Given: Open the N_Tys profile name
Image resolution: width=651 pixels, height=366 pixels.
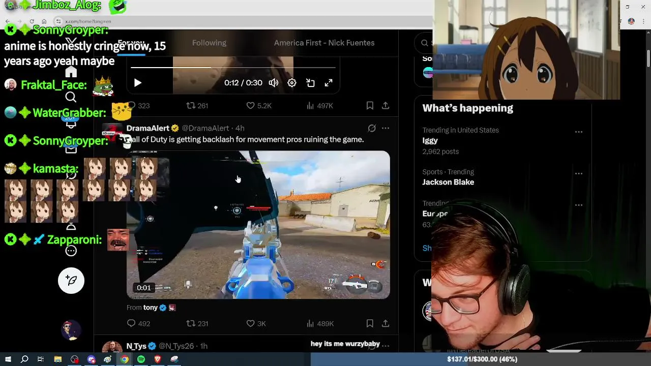Looking at the screenshot, I should pyautogui.click(x=136, y=346).
